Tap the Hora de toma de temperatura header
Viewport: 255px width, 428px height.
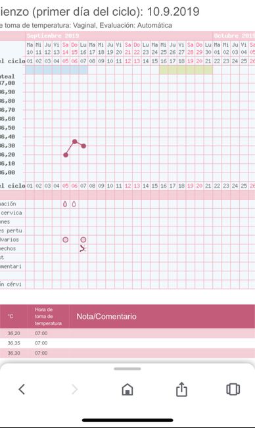point(48,316)
